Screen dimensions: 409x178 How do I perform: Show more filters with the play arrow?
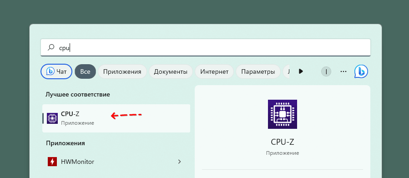pos(301,71)
